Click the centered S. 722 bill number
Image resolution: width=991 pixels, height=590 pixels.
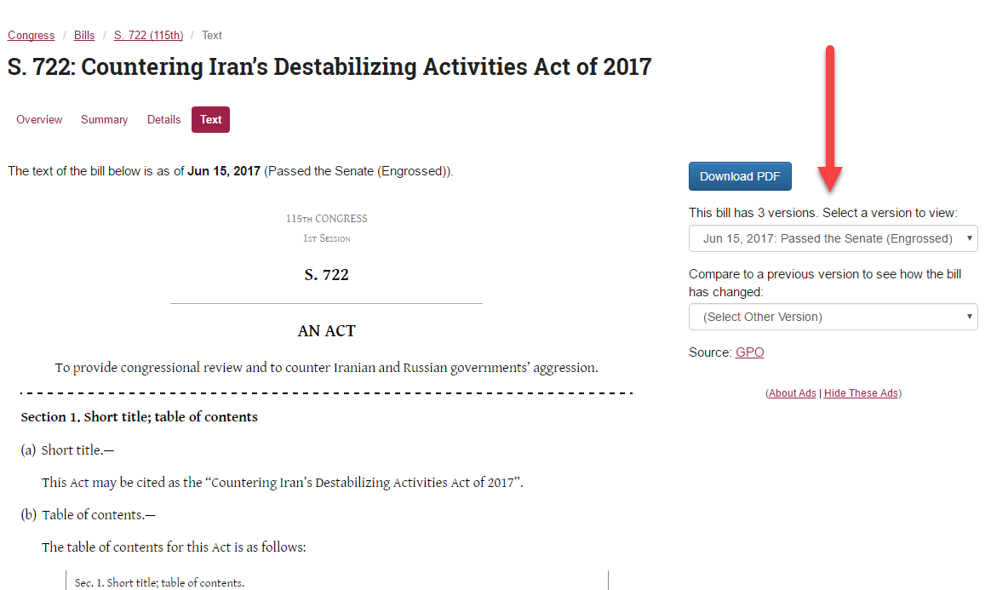[x=326, y=275]
